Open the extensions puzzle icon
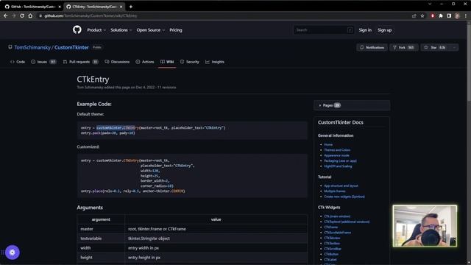 coord(441,15)
